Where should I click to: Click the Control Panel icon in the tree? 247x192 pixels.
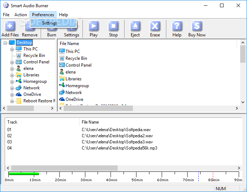click(x=19, y=62)
